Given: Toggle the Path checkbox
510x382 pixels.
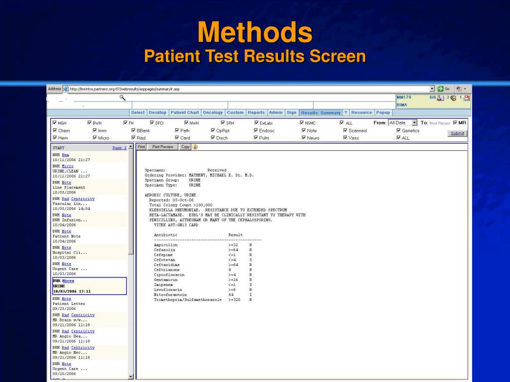Looking at the screenshot, I should tap(177, 130).
